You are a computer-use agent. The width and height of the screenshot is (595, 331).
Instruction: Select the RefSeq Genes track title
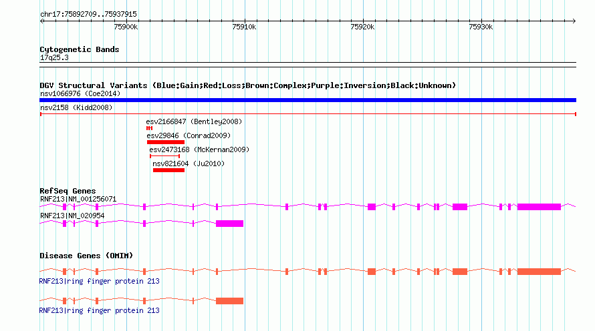68,191
